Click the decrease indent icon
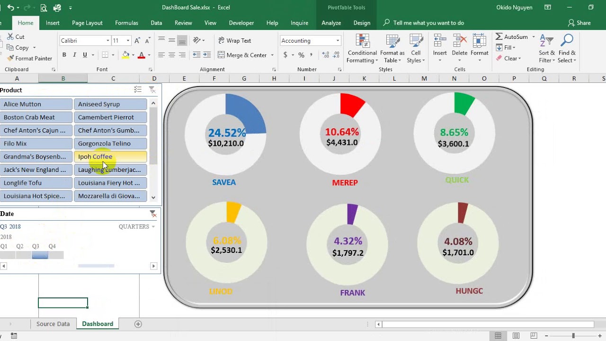Viewport: 606px width, 341px height. (x=196, y=55)
